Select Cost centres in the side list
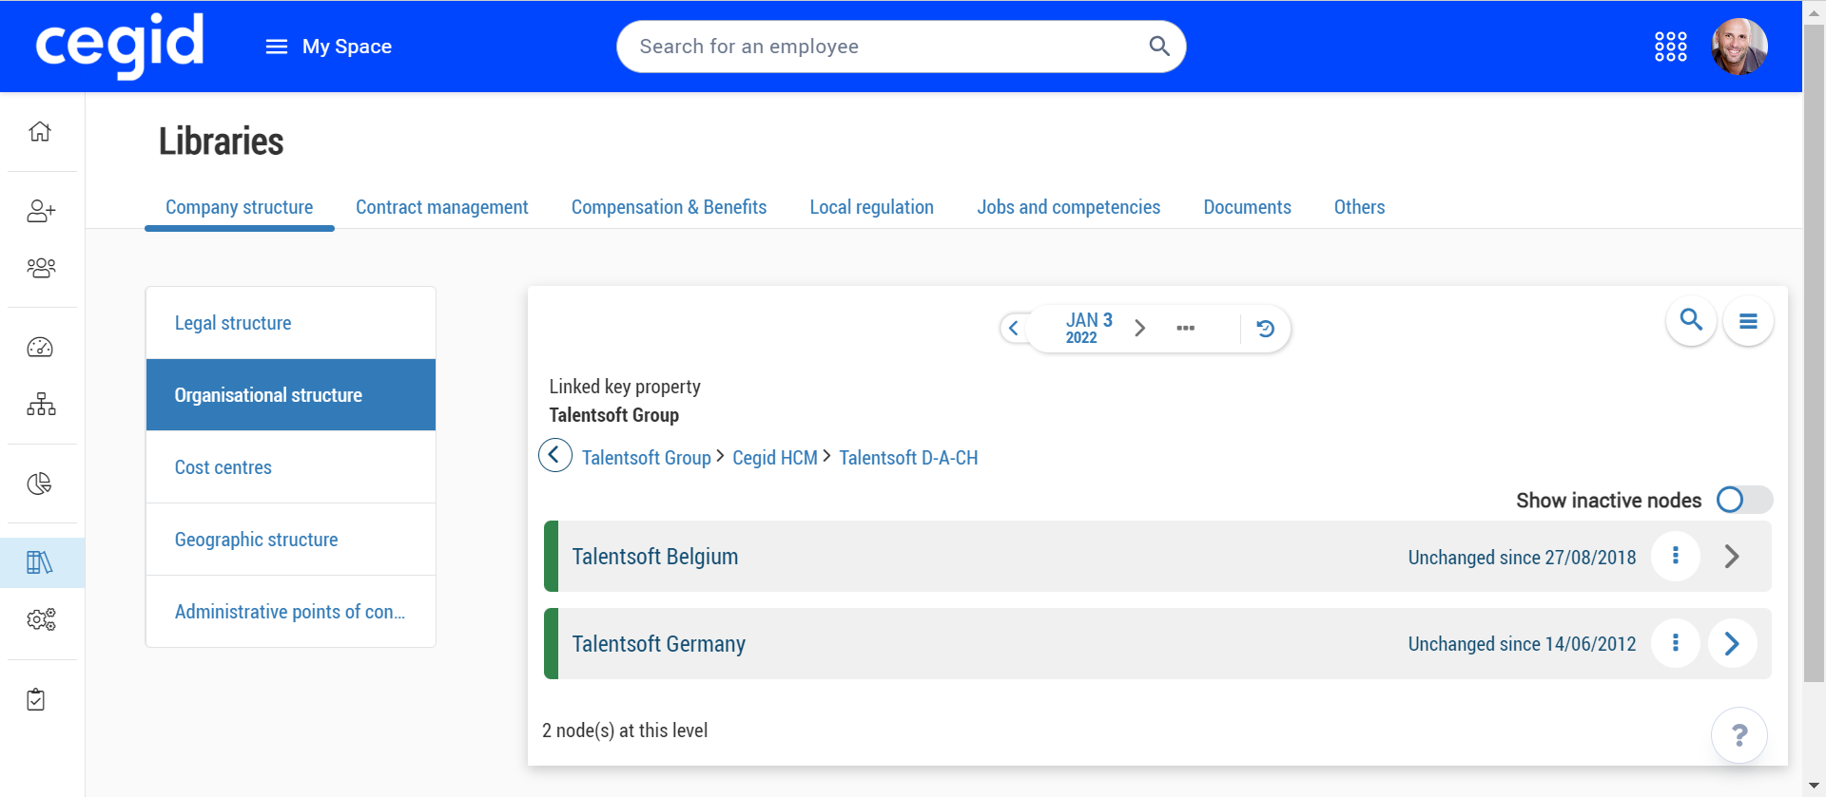This screenshot has width=1826, height=797. click(291, 467)
